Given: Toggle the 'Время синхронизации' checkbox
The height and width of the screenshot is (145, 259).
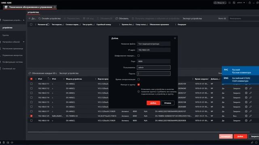Looking at the screenshot, I should pos(138,79).
